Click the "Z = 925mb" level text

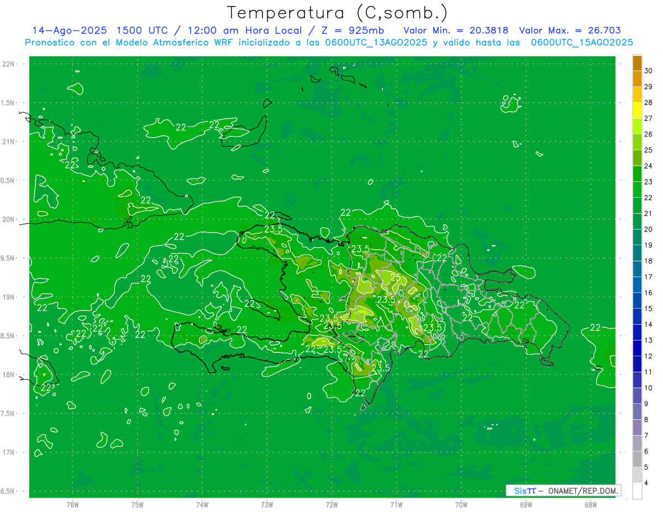click(x=353, y=30)
